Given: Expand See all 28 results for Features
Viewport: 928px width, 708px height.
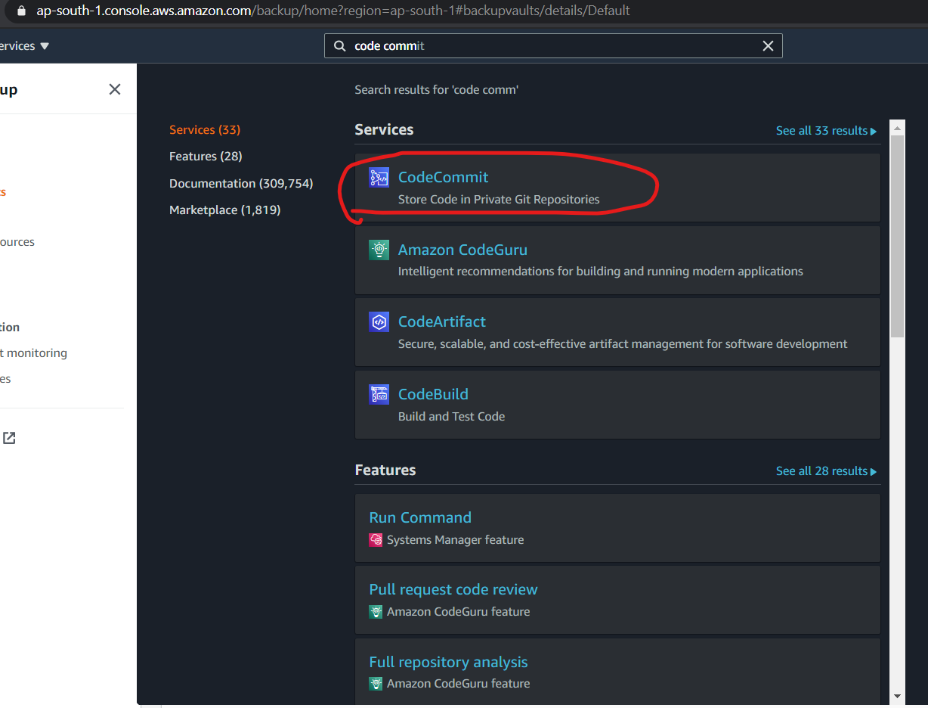Looking at the screenshot, I should [826, 471].
